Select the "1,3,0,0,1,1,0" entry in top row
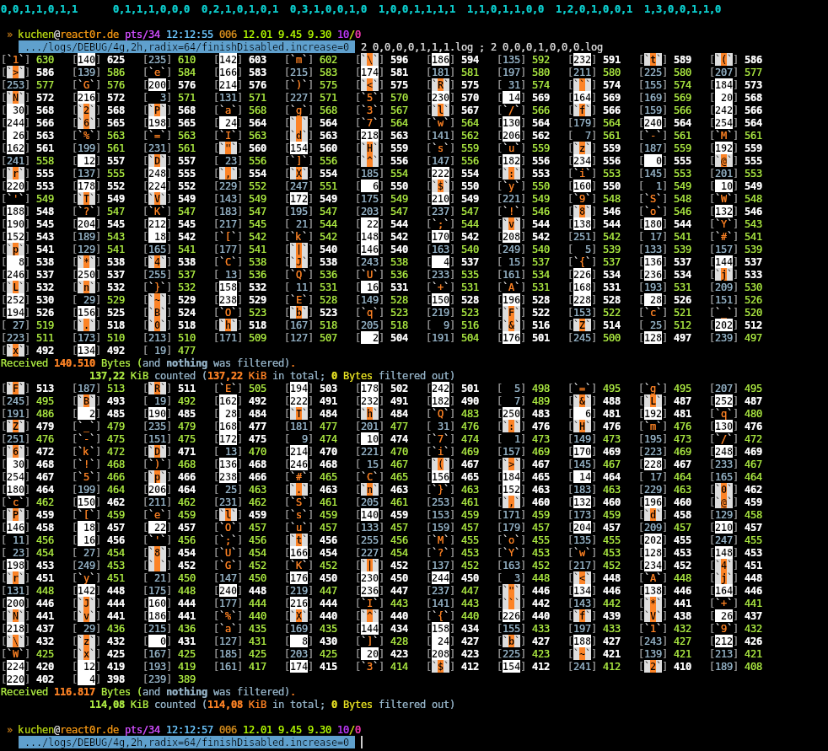 coord(682,8)
